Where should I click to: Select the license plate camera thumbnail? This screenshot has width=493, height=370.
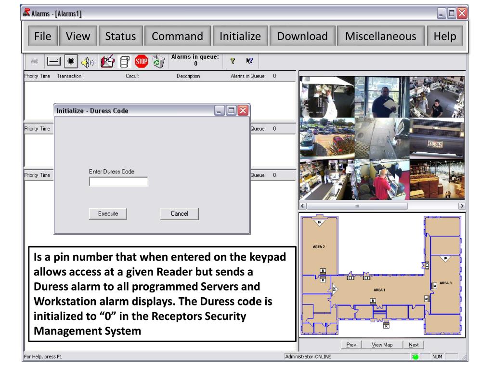coord(437,139)
